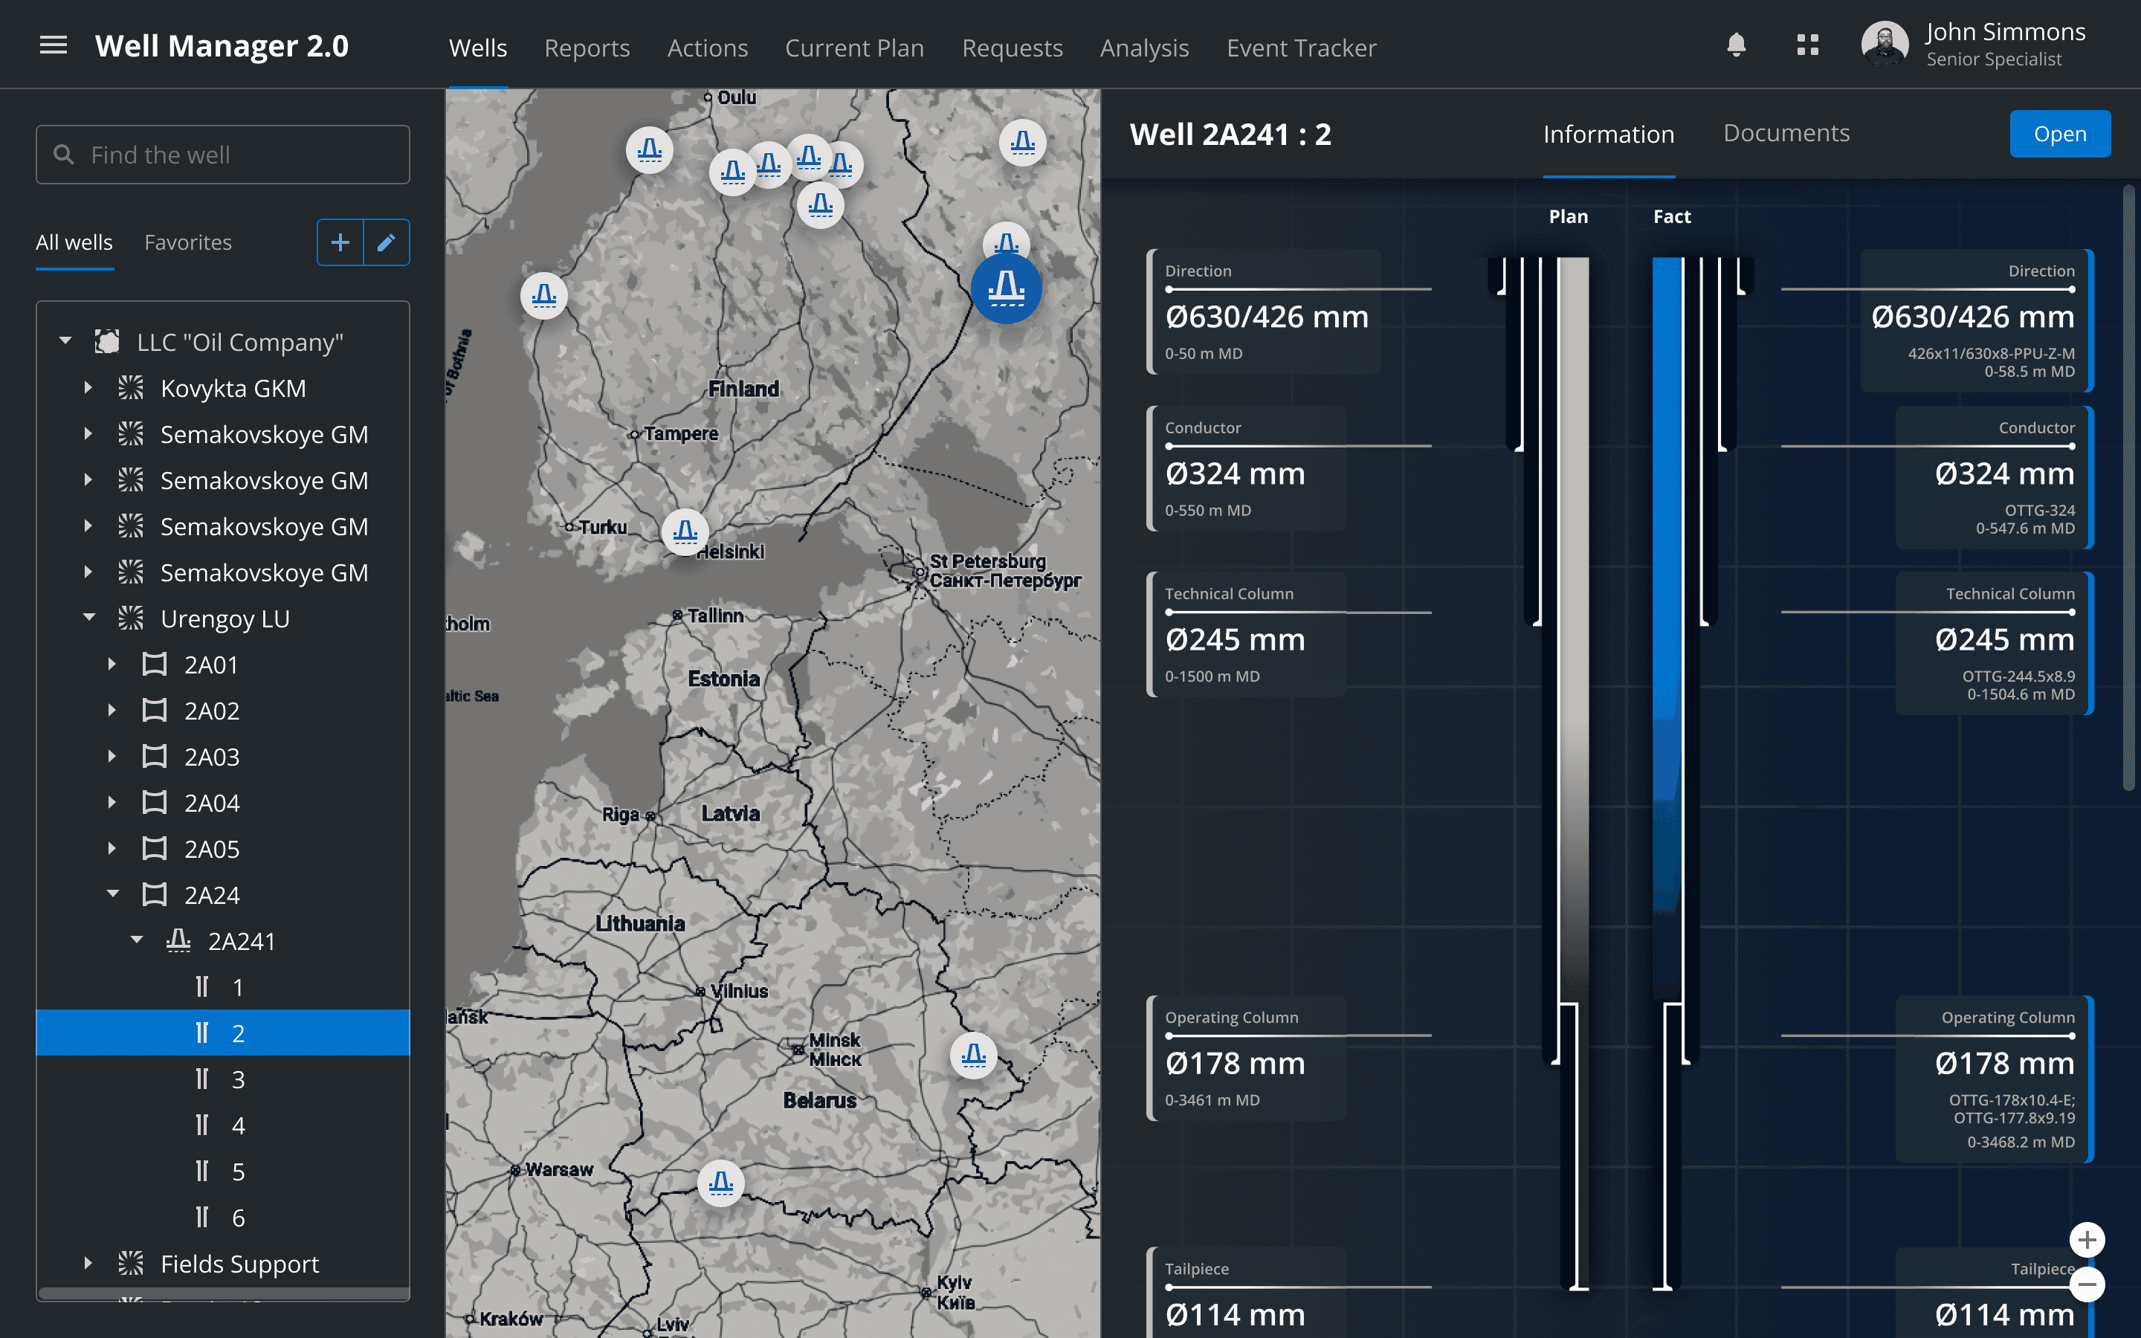Viewport: 2141px width, 1338px height.
Task: Switch to the Documents tab
Action: click(x=1786, y=134)
